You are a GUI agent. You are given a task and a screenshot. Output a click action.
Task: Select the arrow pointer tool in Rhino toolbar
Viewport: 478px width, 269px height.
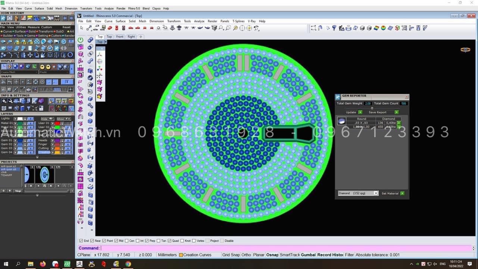point(81,28)
